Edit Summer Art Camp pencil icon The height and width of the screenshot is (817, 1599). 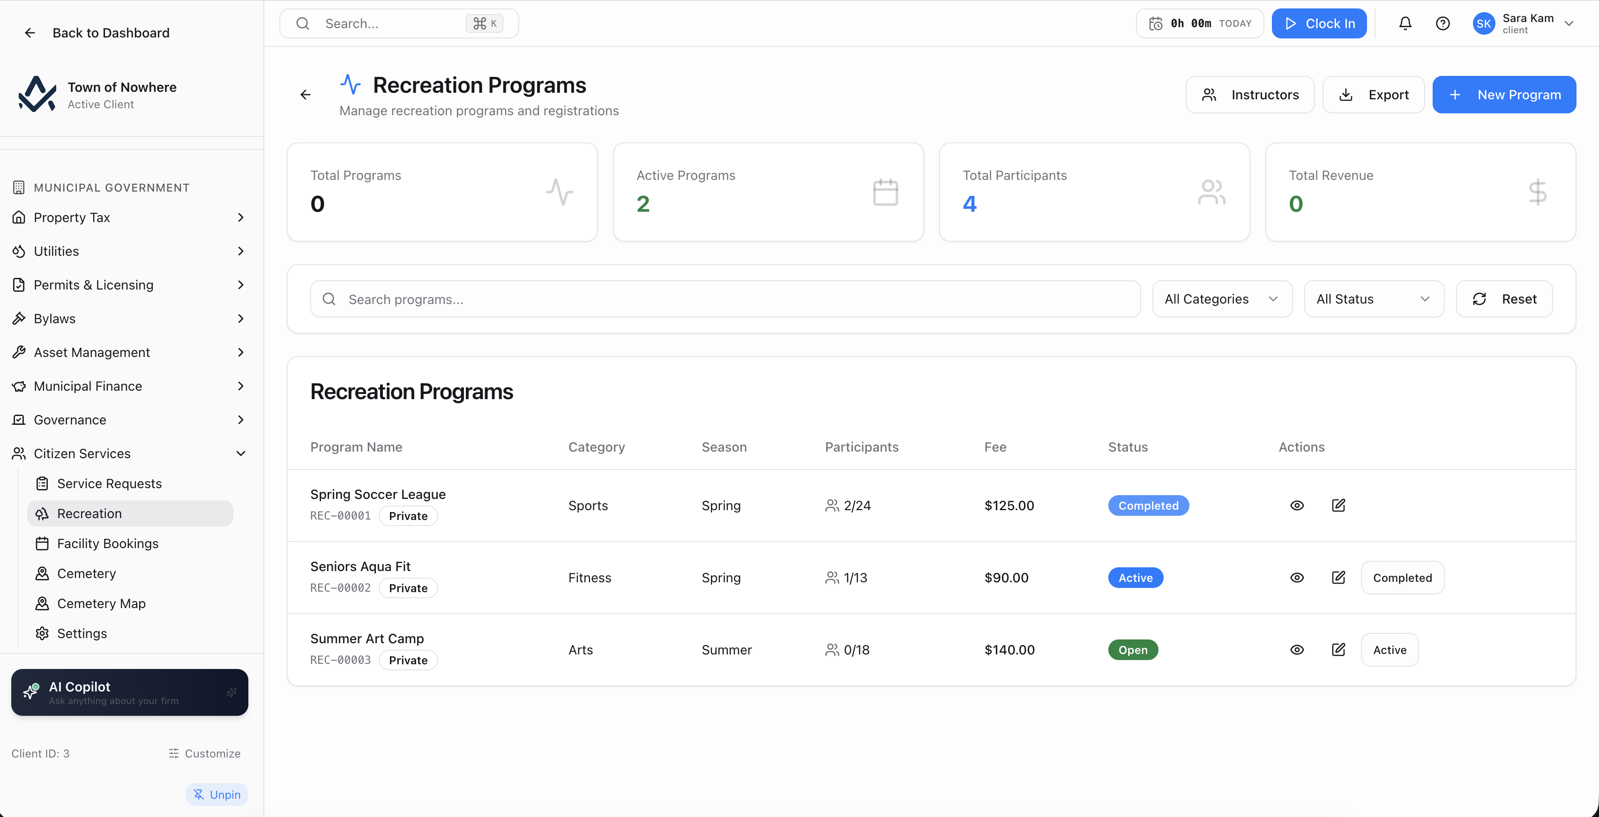click(x=1338, y=649)
